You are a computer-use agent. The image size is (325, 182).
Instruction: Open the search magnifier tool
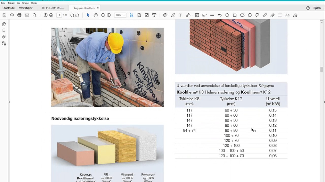point(35,15)
